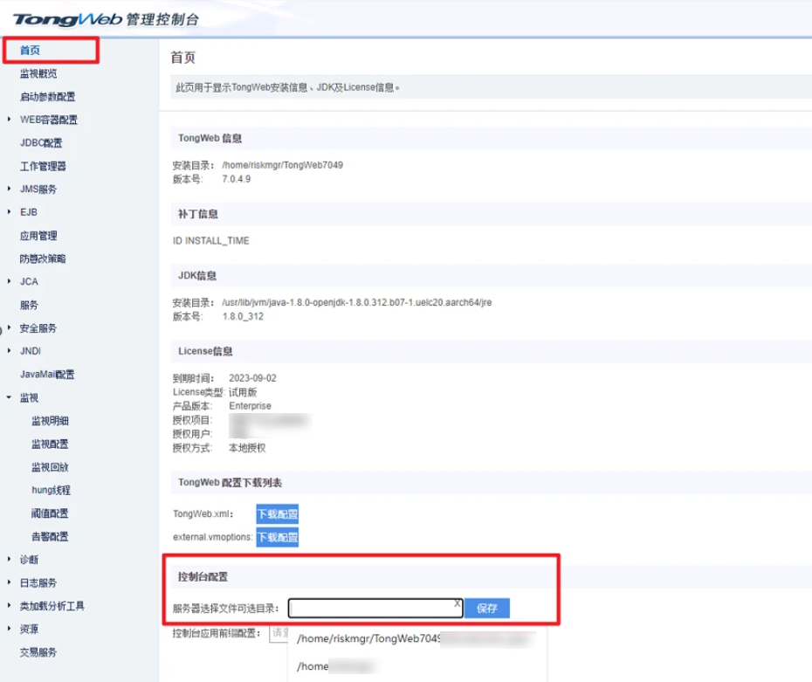Viewport: 812px width, 682px height.
Task: Collapse the 监视 tree node arrow
Action: (x=9, y=397)
